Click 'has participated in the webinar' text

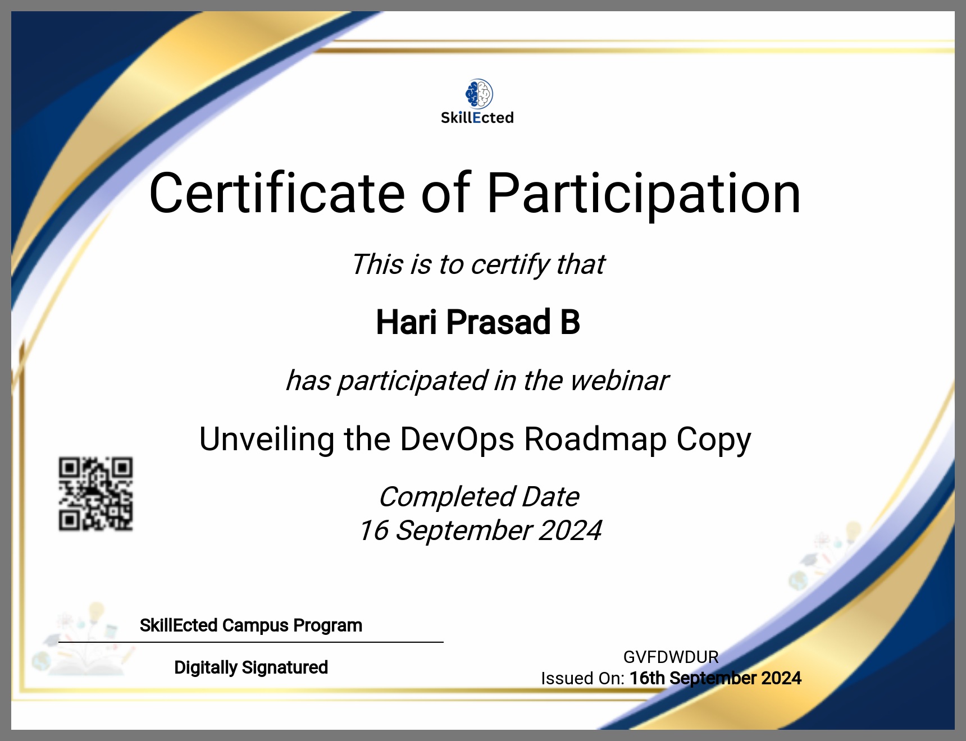click(x=477, y=381)
